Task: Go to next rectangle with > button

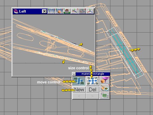Action: [93, 96]
